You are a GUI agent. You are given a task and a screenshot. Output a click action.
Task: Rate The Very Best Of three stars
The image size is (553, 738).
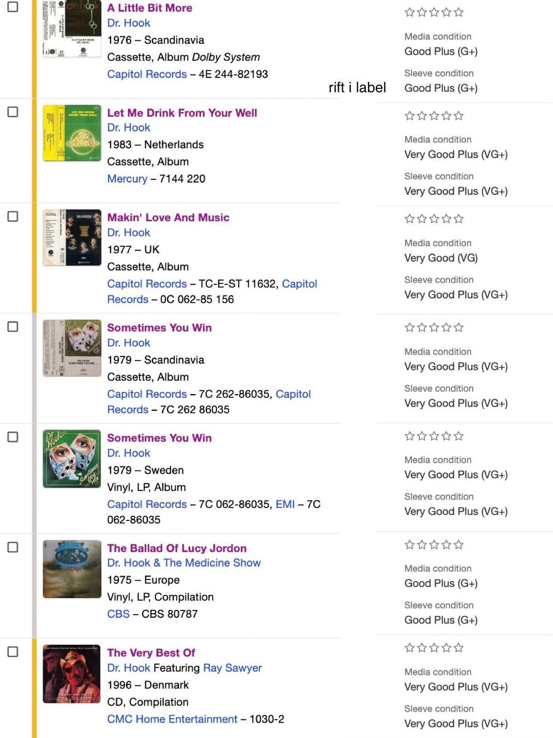pyautogui.click(x=434, y=647)
